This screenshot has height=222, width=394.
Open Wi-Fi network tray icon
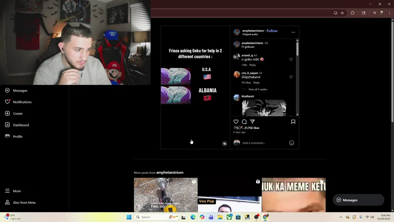(367, 217)
